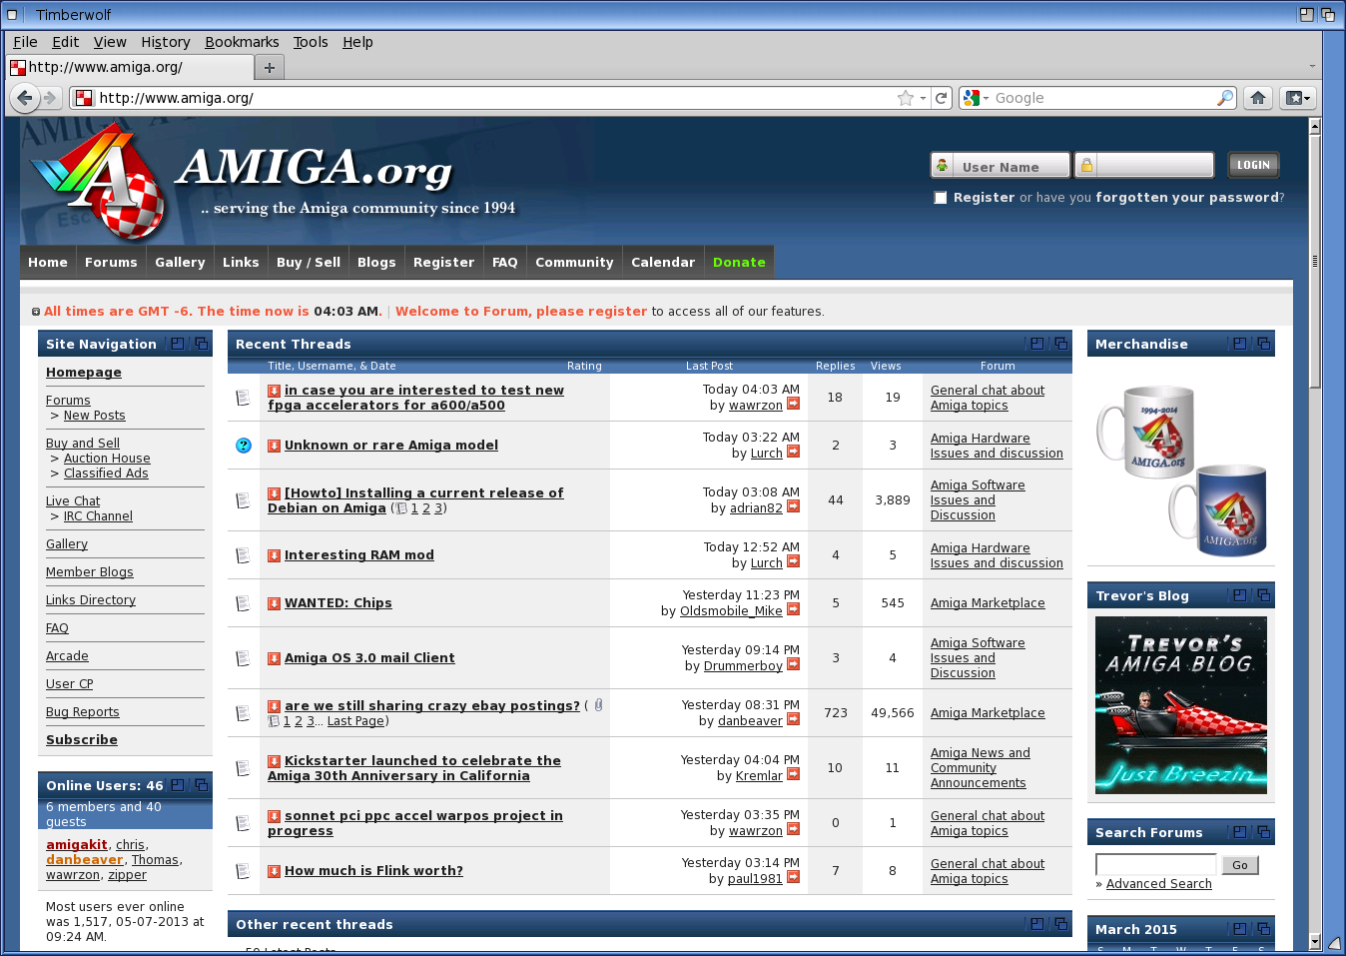The height and width of the screenshot is (956, 1346).
Task: Sort threads by Views column
Action: point(886,366)
